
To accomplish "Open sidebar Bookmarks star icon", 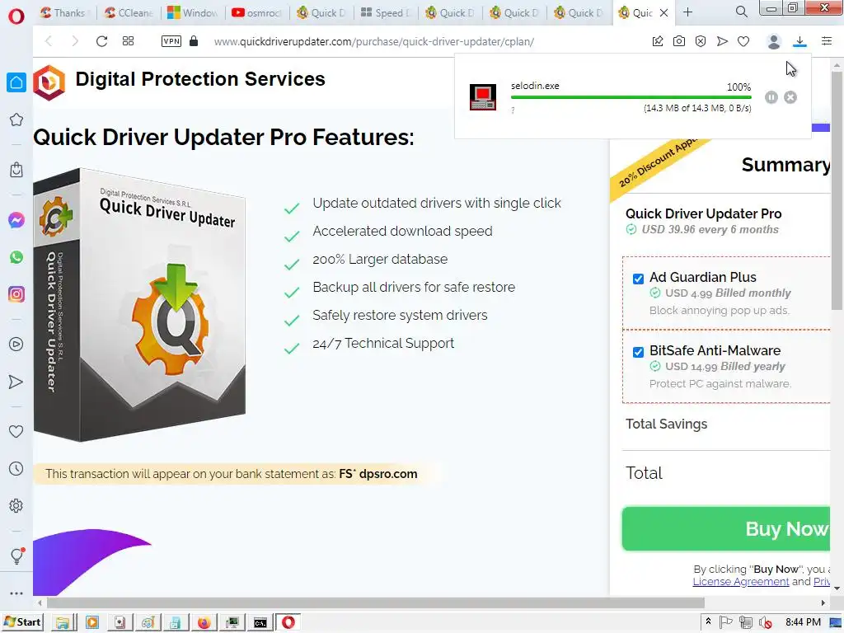I will (x=16, y=120).
